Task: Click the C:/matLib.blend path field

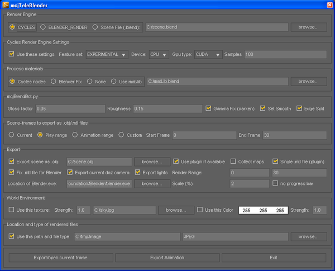Action: click(x=218, y=82)
